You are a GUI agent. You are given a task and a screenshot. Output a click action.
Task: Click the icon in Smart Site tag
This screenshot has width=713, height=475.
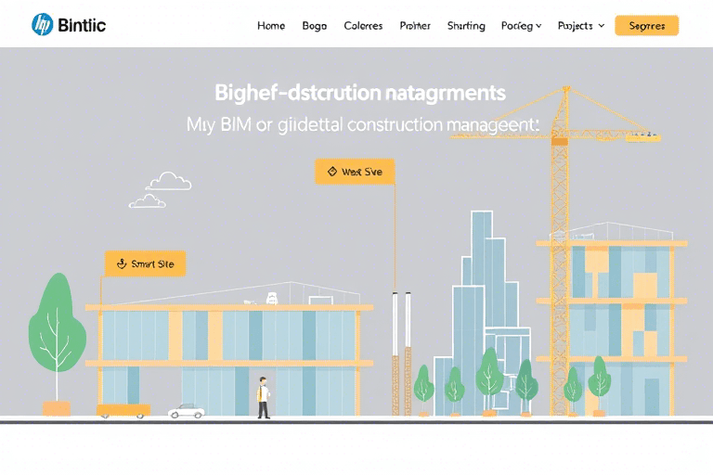click(x=120, y=264)
